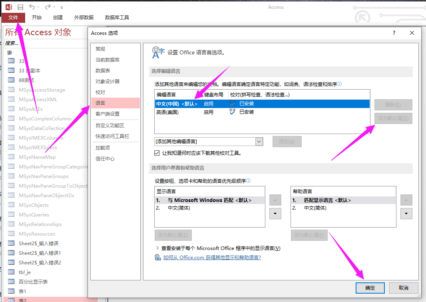Image resolution: width=426 pixels, height=302 pixels.
Task: Open the Customize Quick Access Toolbar arrow
Action: pos(62,7)
